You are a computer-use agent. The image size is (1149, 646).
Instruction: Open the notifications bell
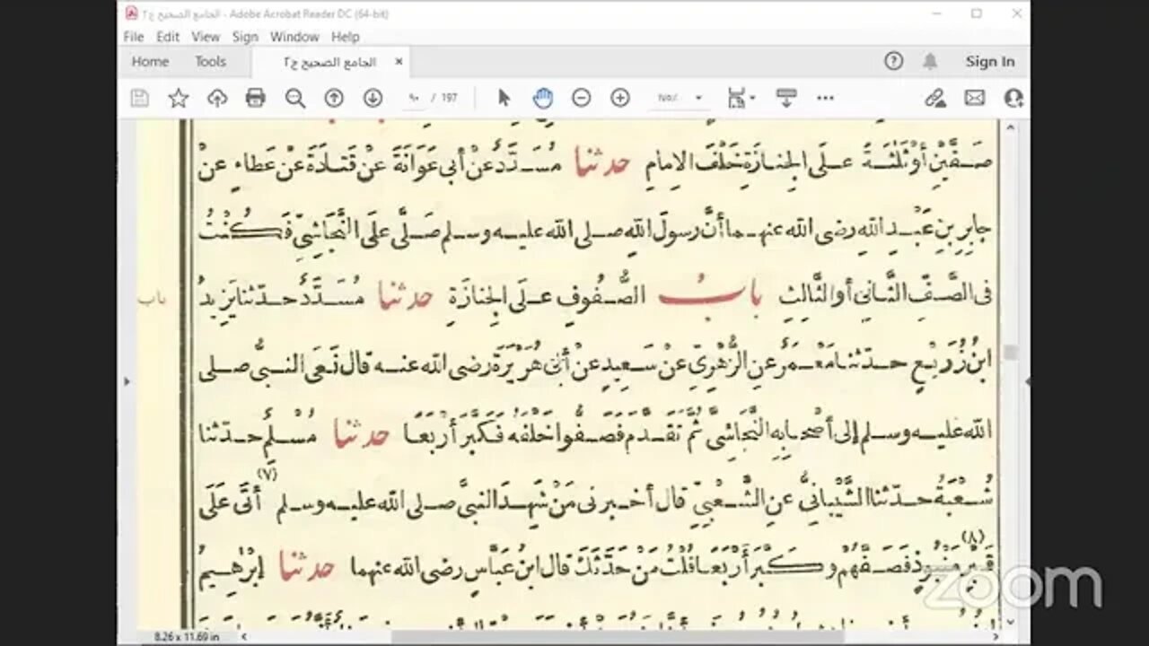click(x=930, y=61)
